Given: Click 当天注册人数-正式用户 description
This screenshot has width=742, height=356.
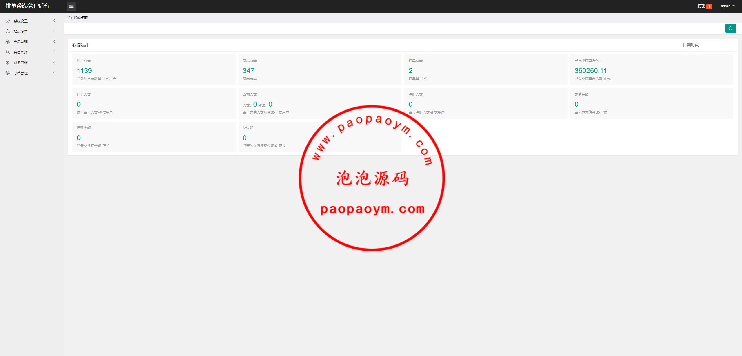Looking at the screenshot, I should 426,112.
